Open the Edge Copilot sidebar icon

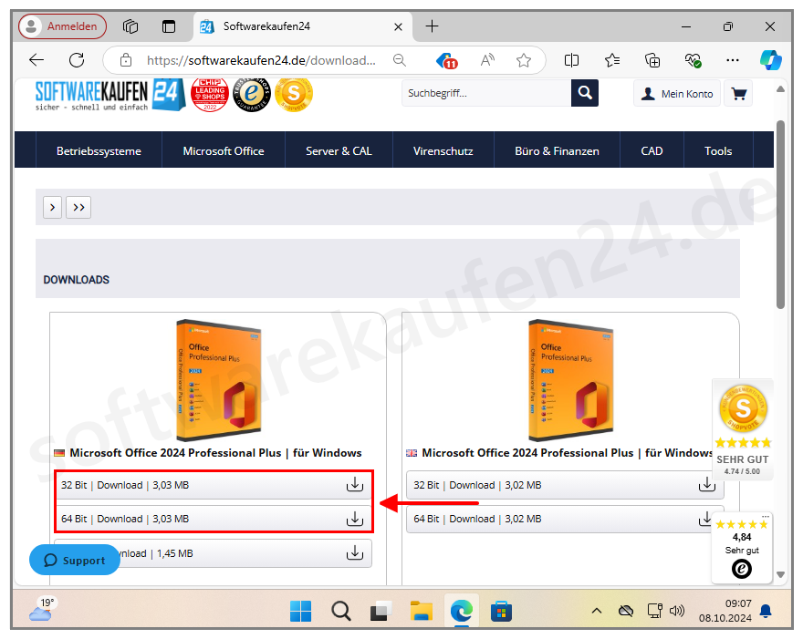pos(770,60)
